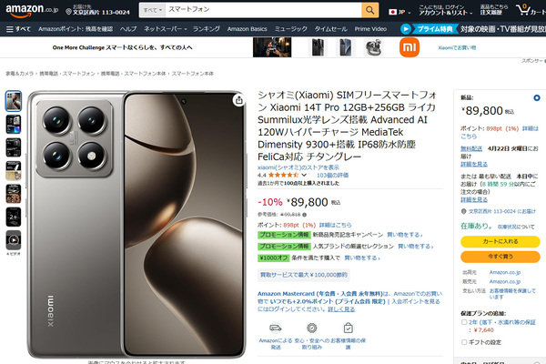This screenshot has height=364, width=546.
Task: Open the hamburger menu labeled すべて
Action: [x=18, y=29]
